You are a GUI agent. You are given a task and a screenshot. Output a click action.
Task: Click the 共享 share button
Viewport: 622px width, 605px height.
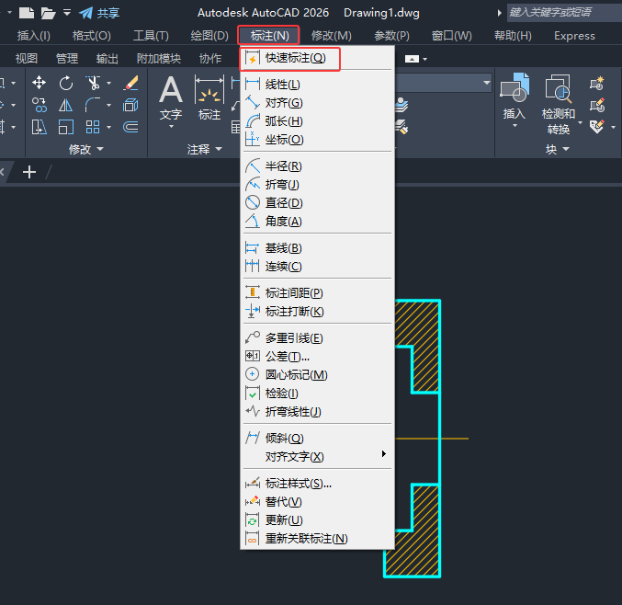click(99, 13)
